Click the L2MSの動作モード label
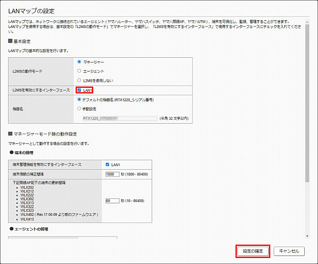This screenshot has width=318, height=264. point(28,71)
